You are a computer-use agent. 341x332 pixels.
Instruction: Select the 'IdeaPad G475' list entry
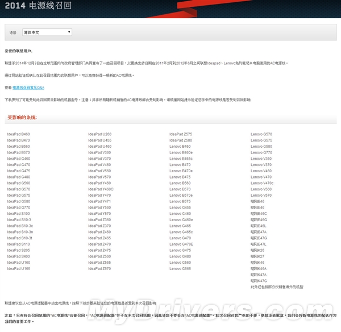[x=19, y=171]
